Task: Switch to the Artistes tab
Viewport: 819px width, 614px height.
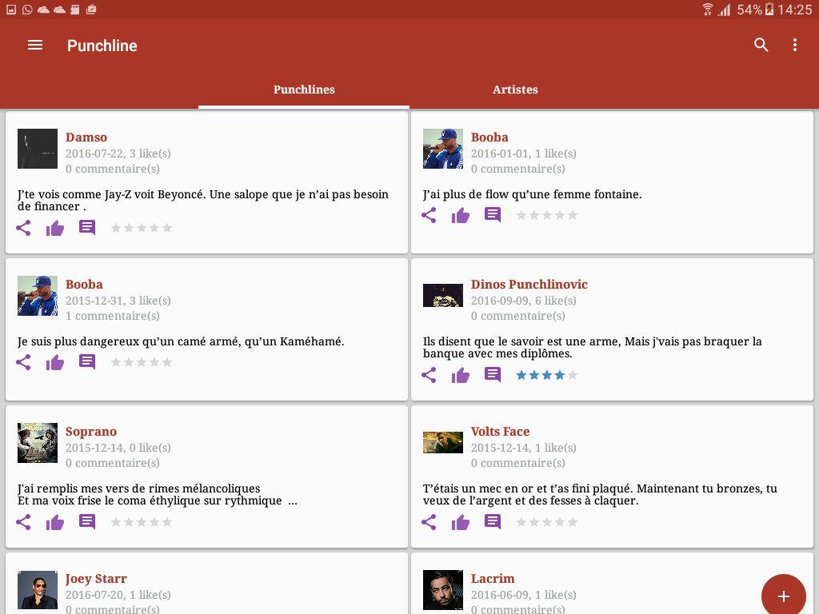Action: 515,90
